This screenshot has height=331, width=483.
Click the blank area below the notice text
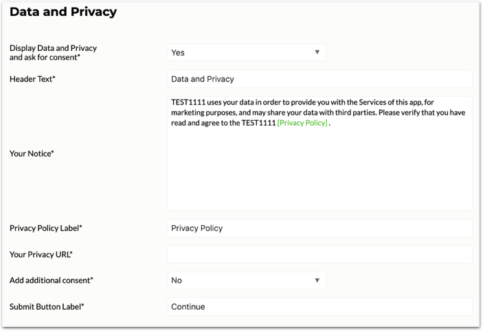tap(319, 170)
